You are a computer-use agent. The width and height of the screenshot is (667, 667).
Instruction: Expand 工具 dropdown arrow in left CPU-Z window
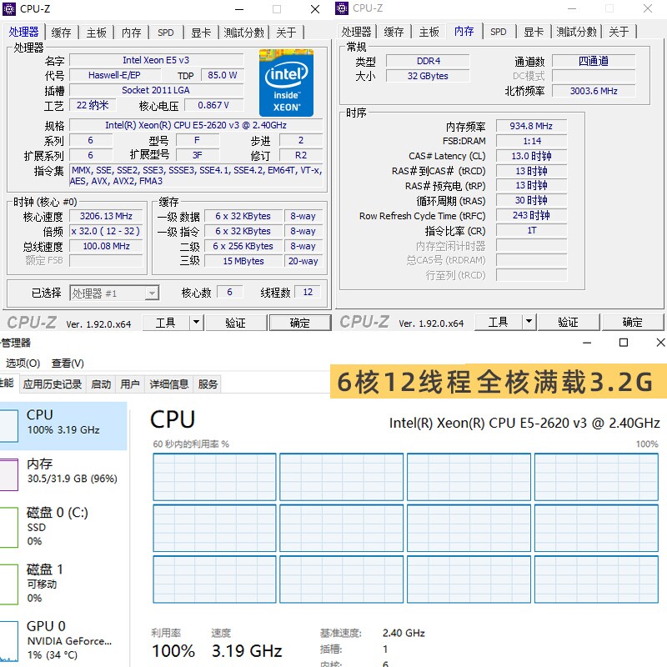coord(196,323)
